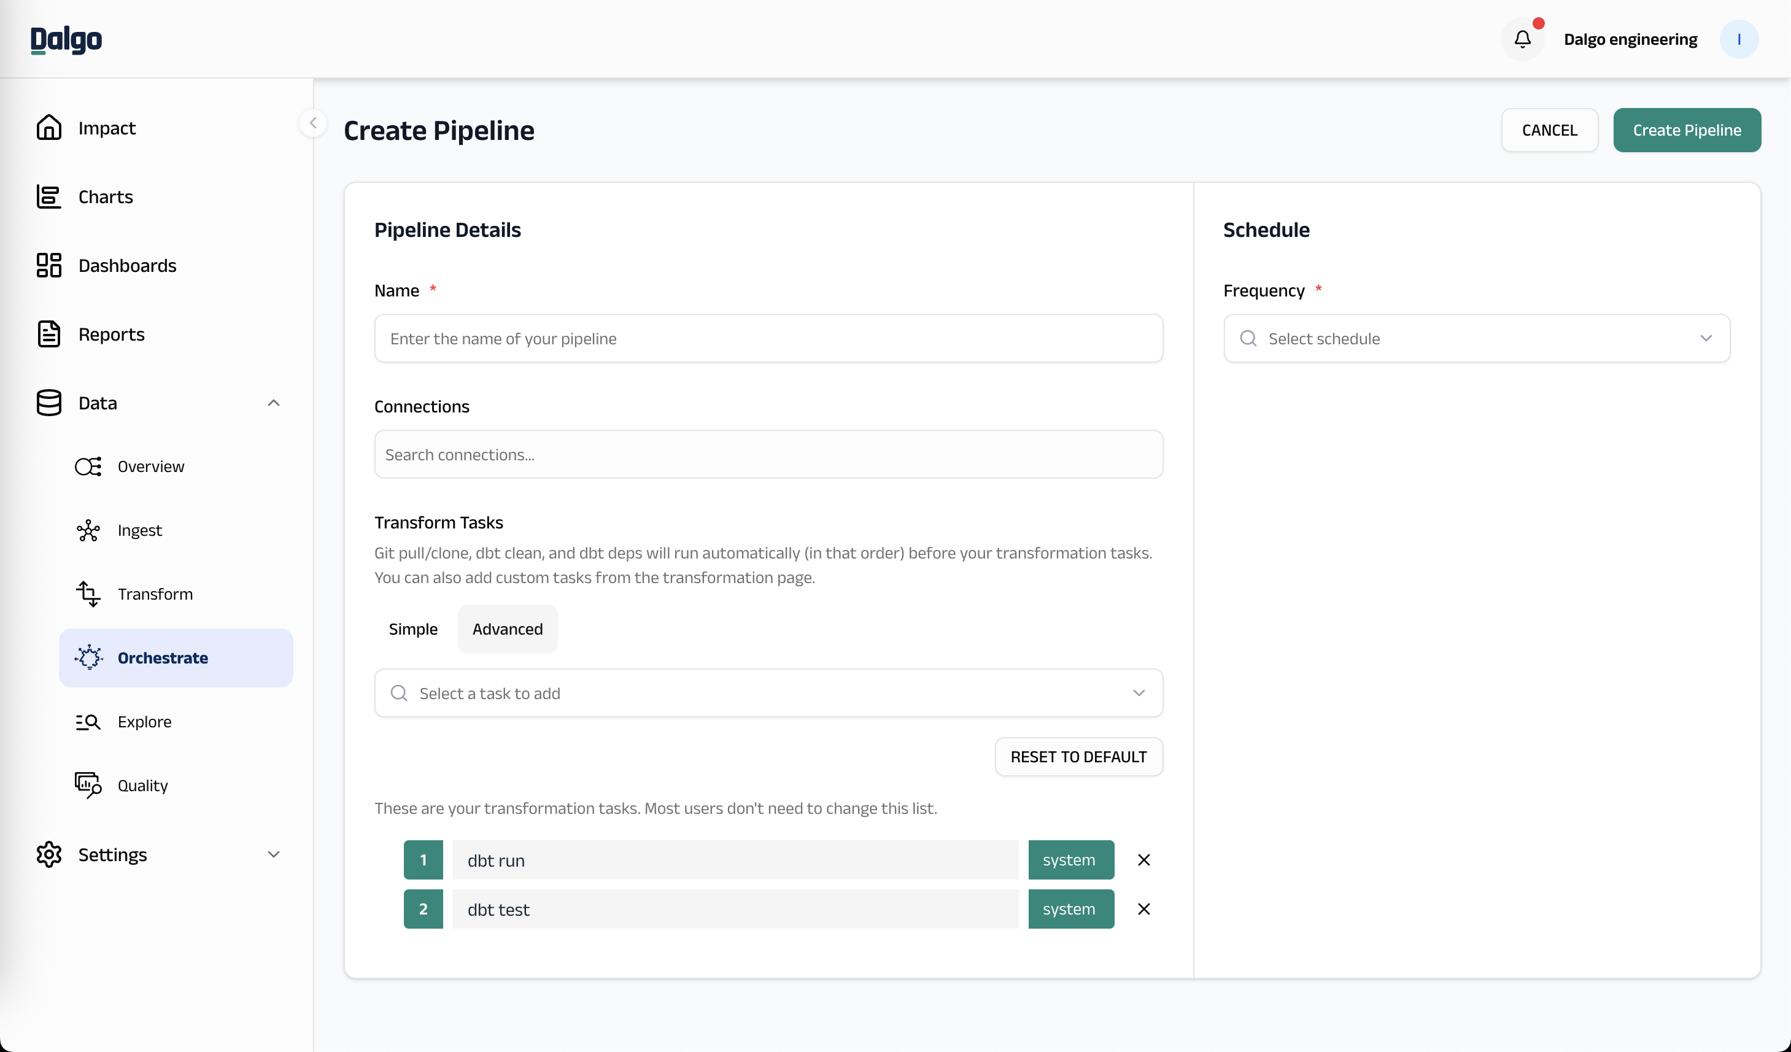This screenshot has height=1052, width=1791.
Task: Click Dalgo engineering organization name
Action: click(1630, 39)
